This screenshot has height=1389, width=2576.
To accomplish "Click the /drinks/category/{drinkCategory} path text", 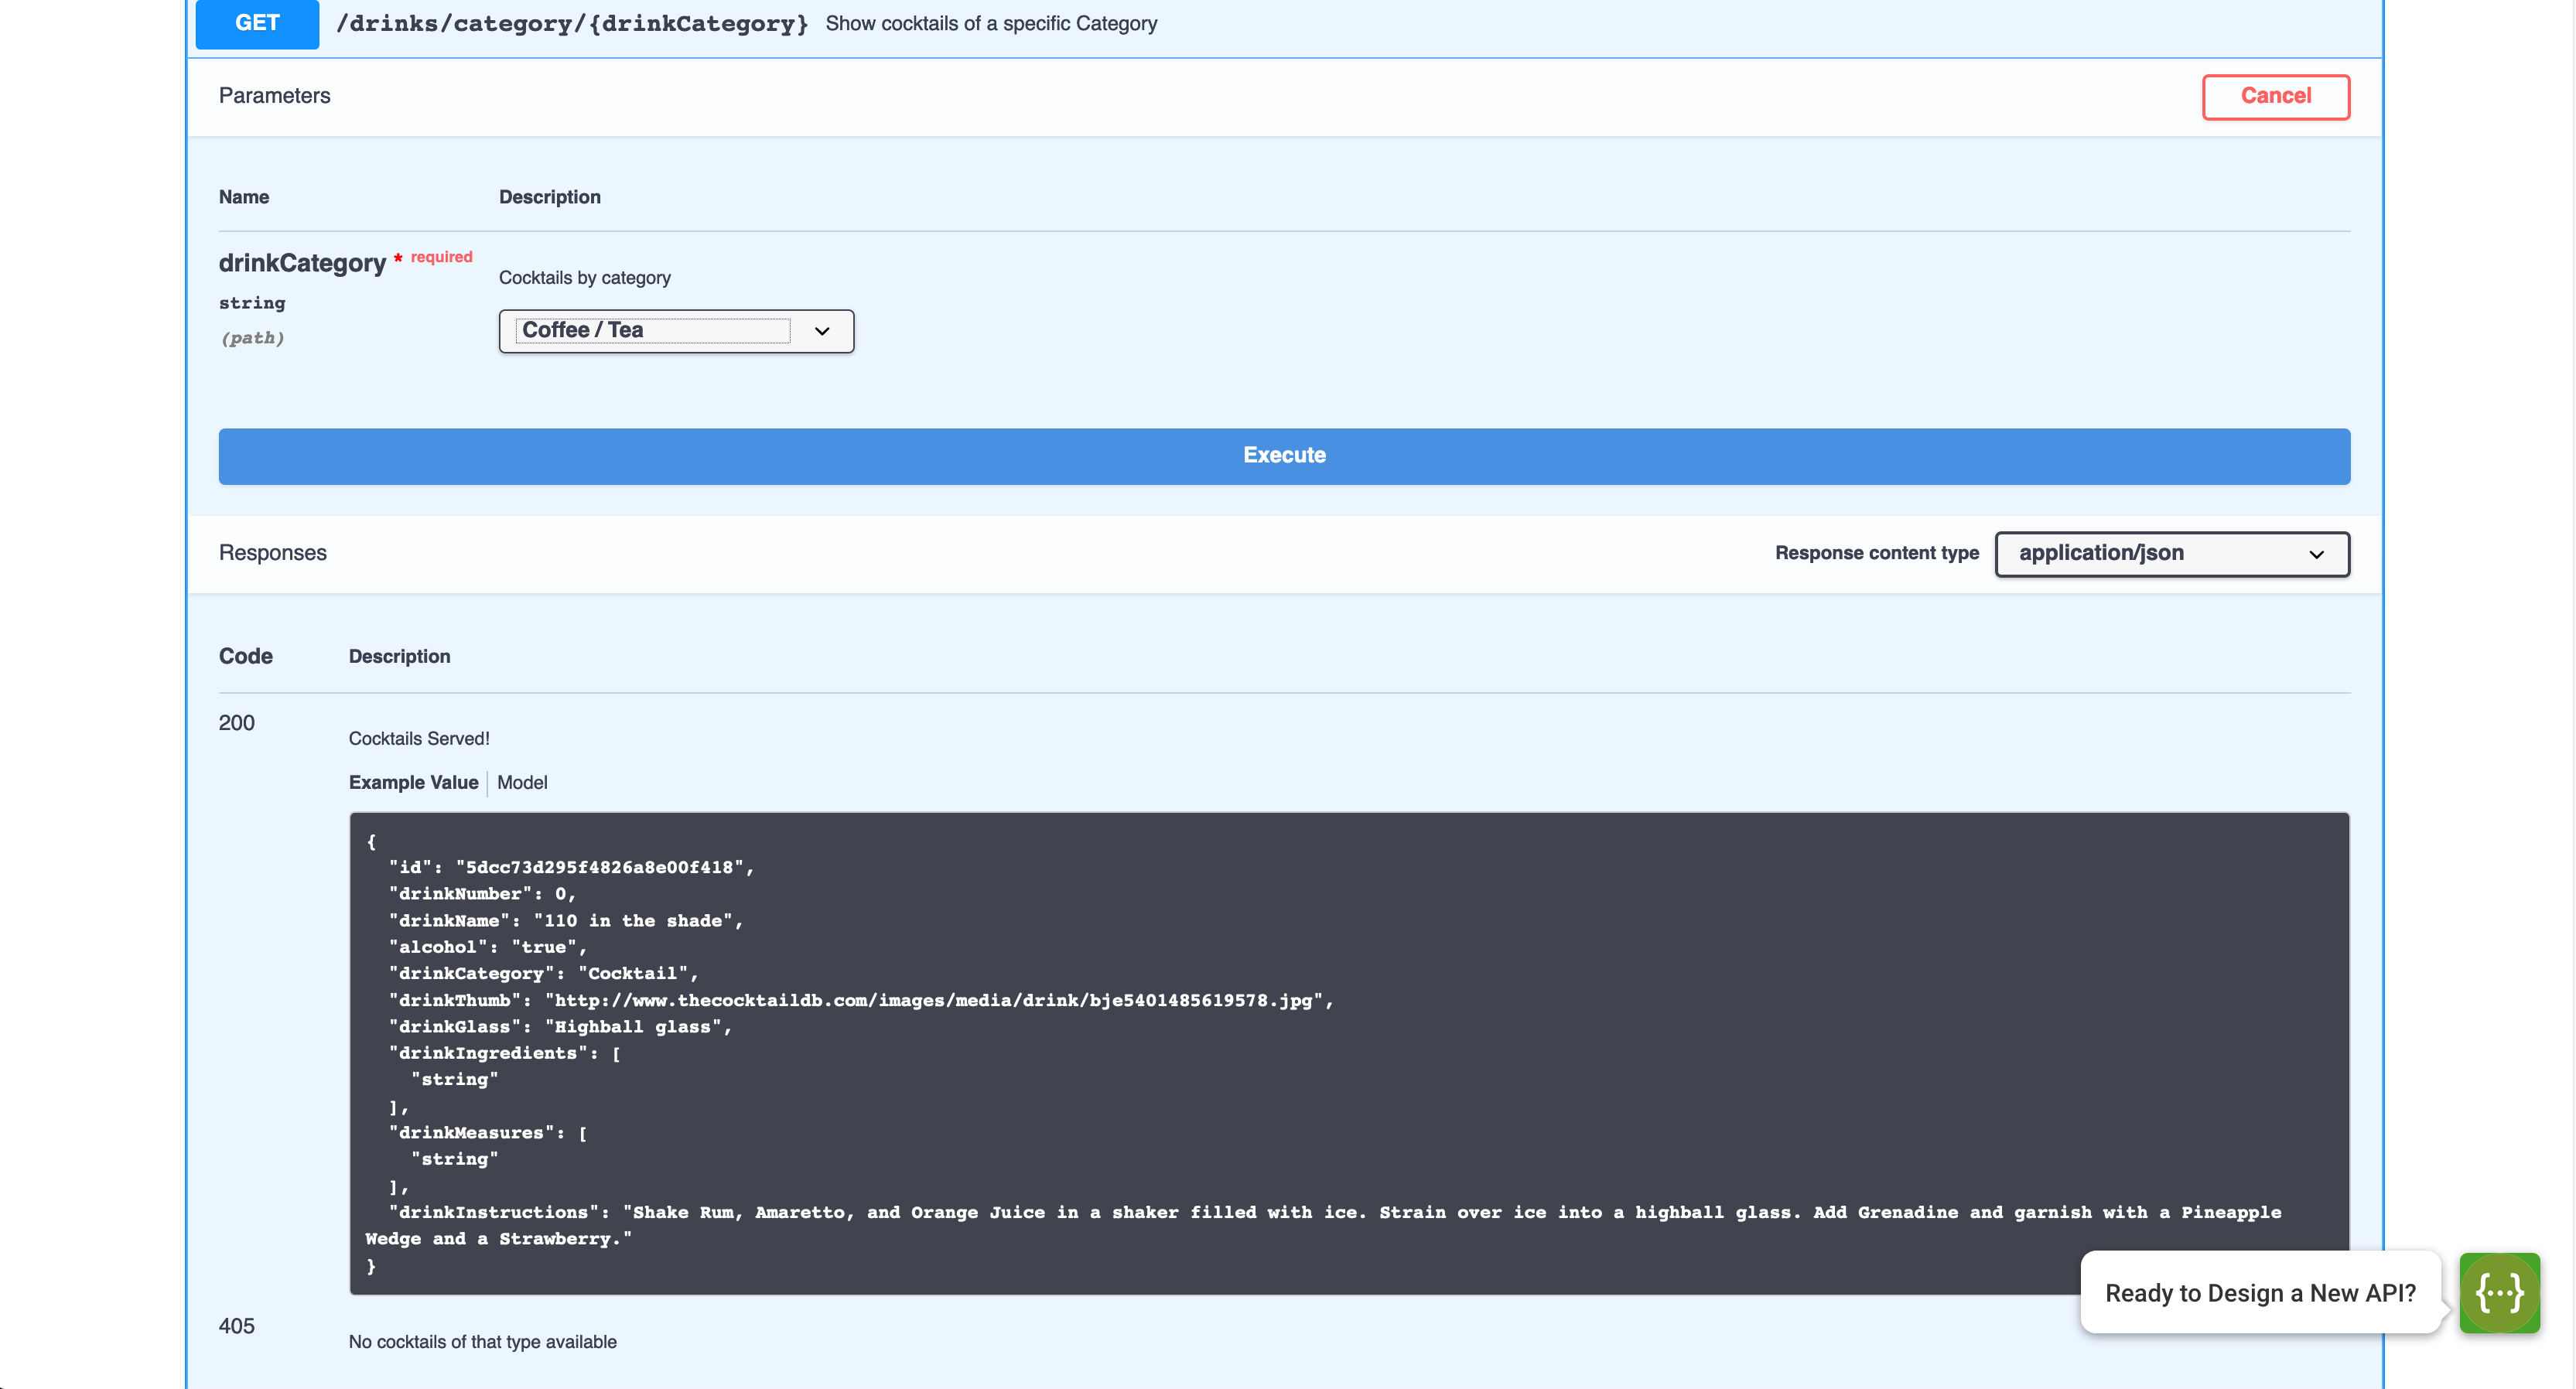I will tap(572, 23).
